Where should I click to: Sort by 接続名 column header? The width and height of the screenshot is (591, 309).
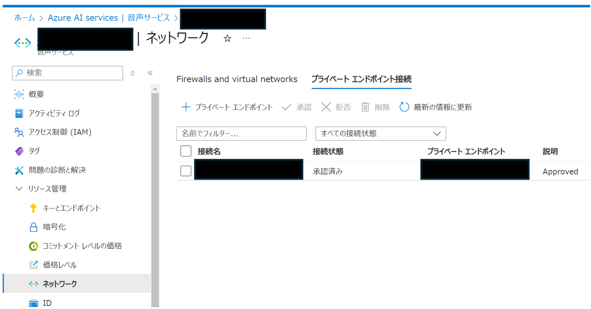click(209, 152)
